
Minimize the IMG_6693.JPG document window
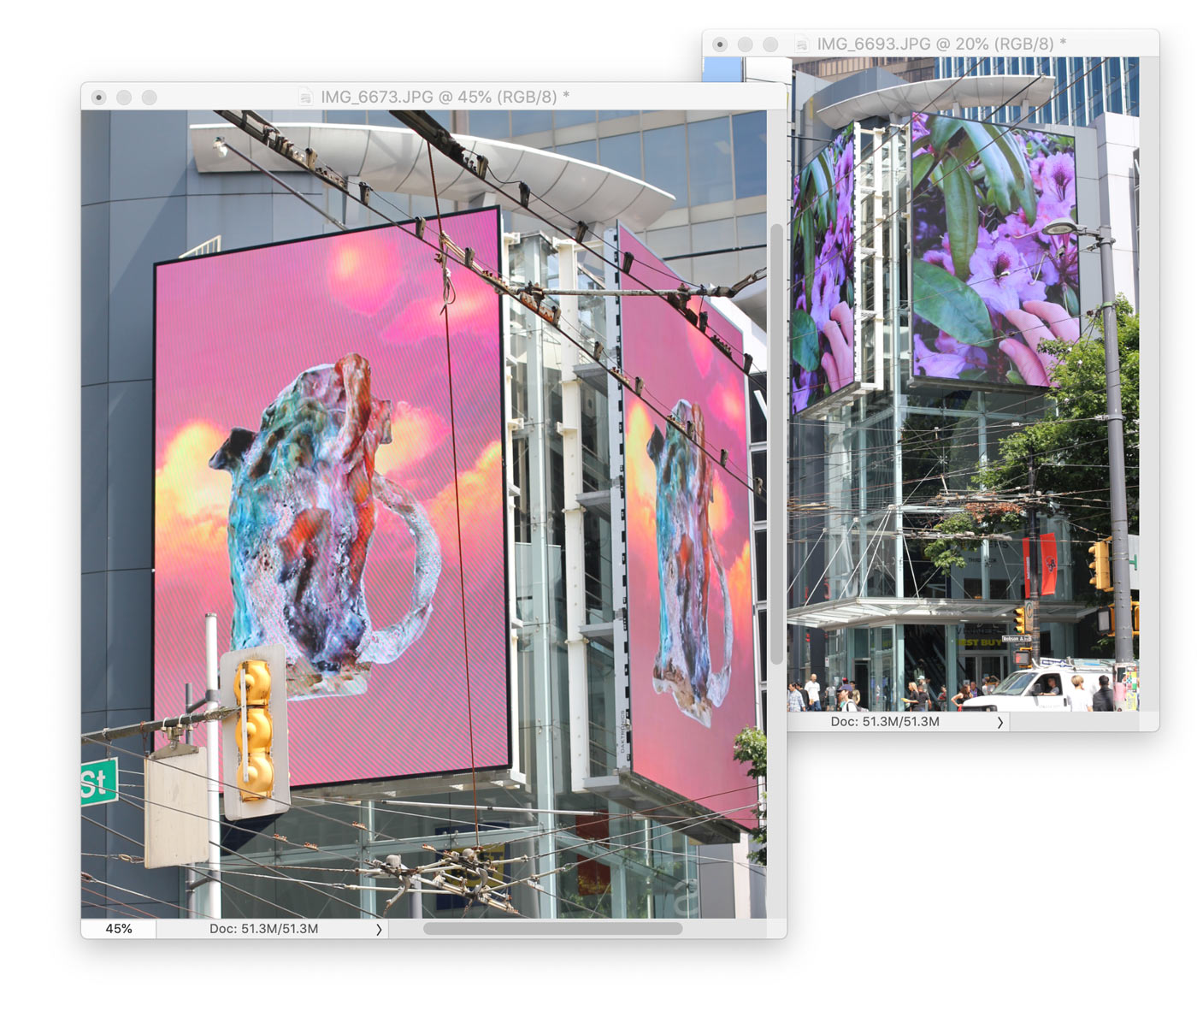point(746,44)
